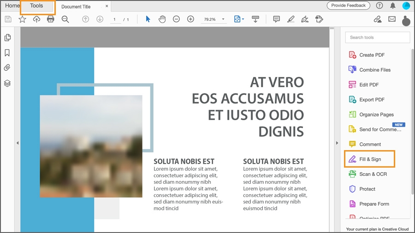The width and height of the screenshot is (415, 233).
Task: Open Scan & OCR tool
Action: point(368,174)
